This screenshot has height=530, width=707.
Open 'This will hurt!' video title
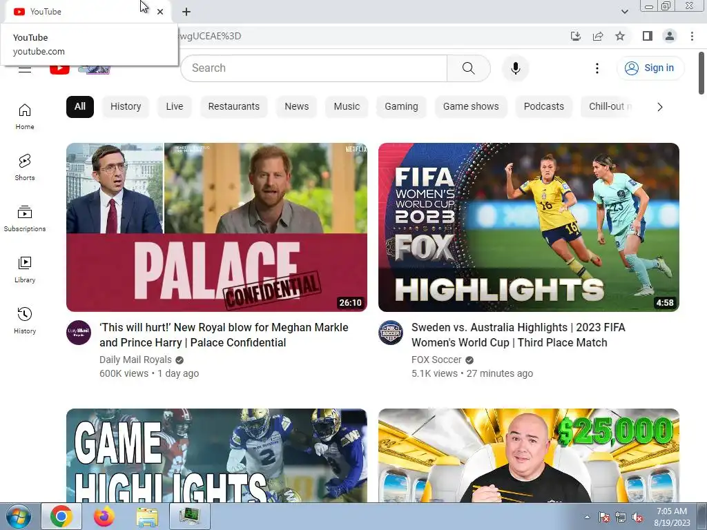pos(224,335)
